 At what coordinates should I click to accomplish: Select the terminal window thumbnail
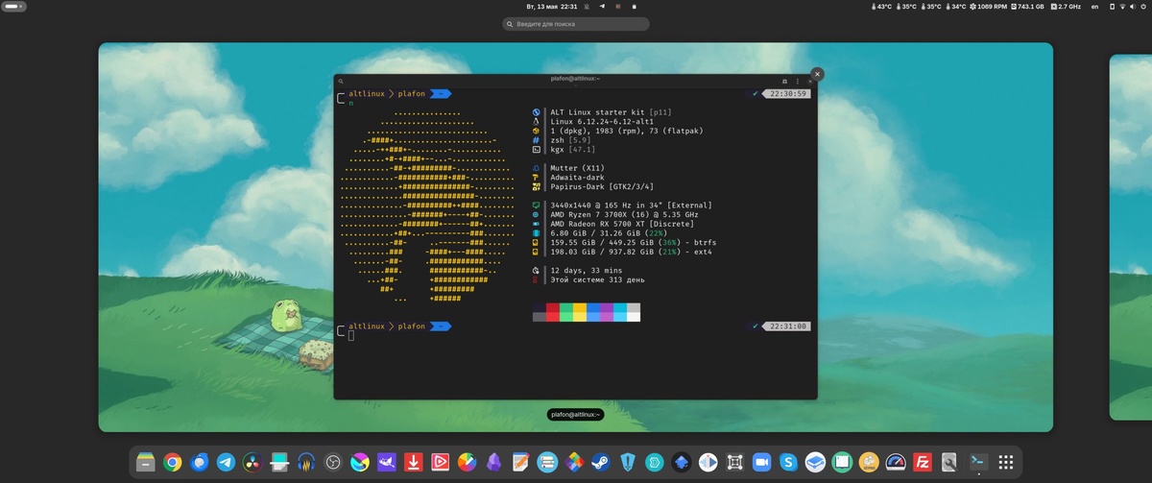coord(575,236)
